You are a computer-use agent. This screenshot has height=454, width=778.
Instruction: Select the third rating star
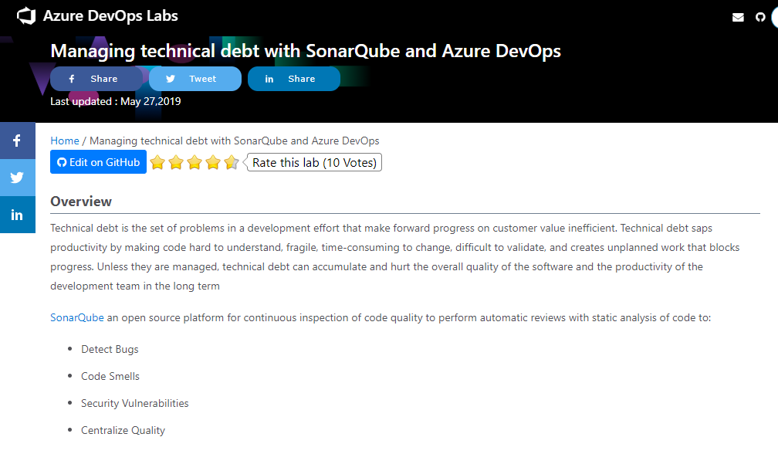(x=194, y=162)
